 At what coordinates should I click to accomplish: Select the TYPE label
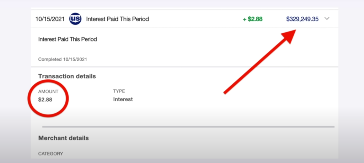tap(119, 91)
